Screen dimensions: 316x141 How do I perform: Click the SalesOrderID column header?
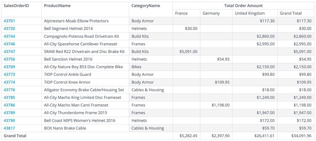click(16, 6)
